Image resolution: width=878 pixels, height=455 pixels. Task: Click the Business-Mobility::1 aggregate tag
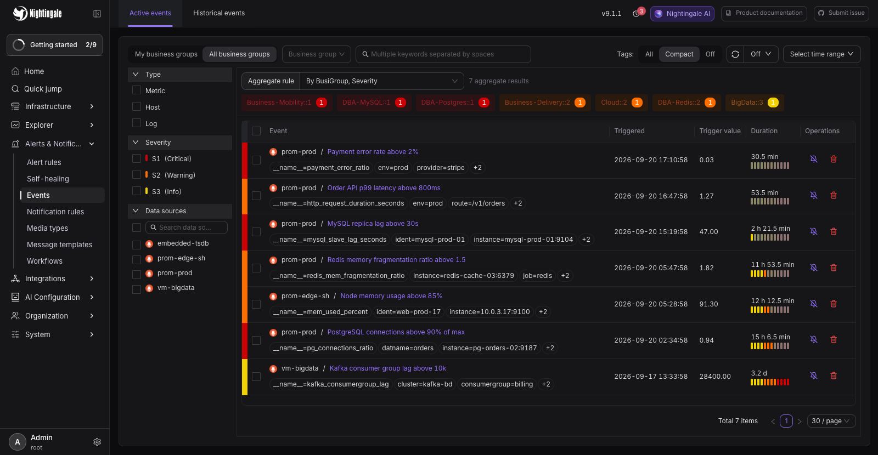[286, 103]
